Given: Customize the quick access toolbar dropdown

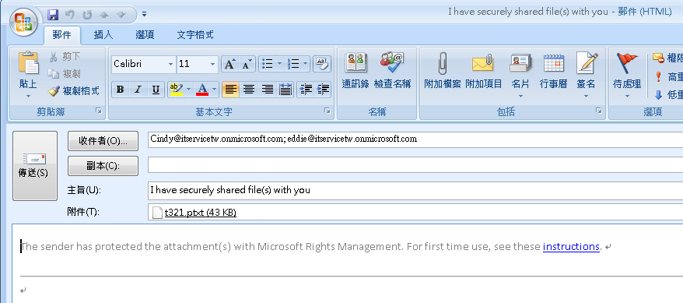Looking at the screenshot, I should [x=144, y=15].
